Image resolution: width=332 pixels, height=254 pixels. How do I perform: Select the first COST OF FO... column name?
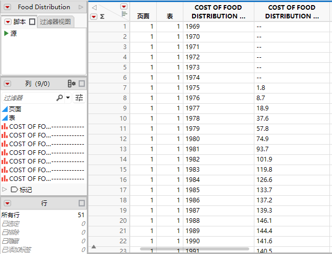(47, 127)
